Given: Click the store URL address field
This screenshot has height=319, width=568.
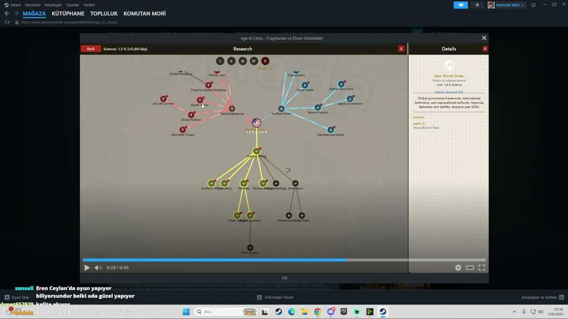Looking at the screenshot, I should (x=69, y=22).
